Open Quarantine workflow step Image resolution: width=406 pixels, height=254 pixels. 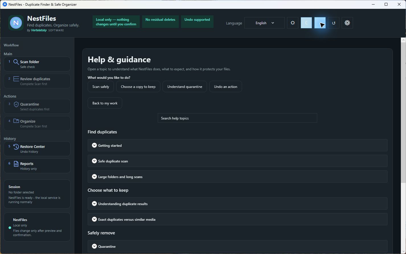coord(37,106)
